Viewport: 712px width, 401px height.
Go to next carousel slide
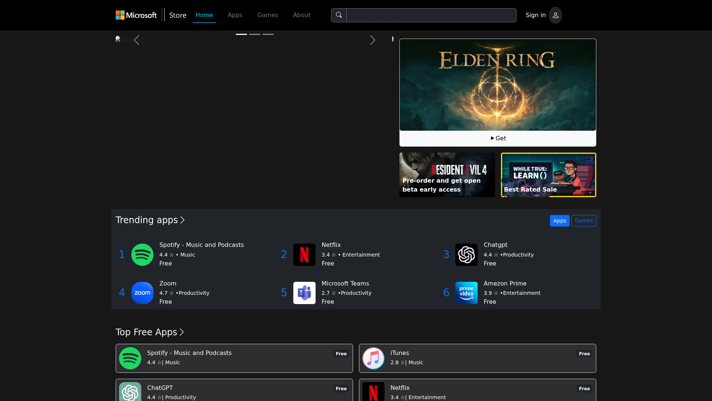click(x=373, y=40)
